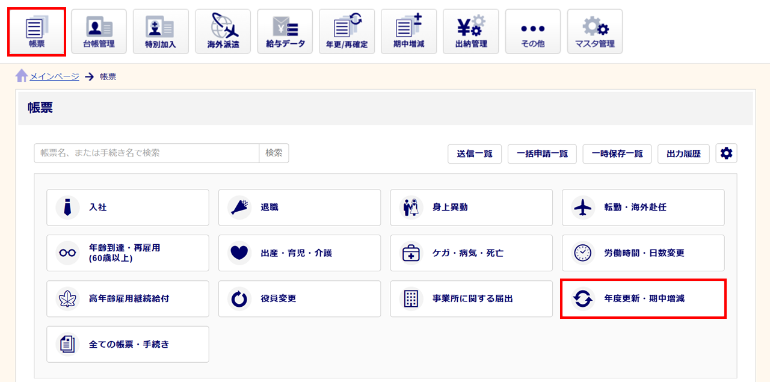
Task: Go to メインページ link
Action: [x=54, y=76]
